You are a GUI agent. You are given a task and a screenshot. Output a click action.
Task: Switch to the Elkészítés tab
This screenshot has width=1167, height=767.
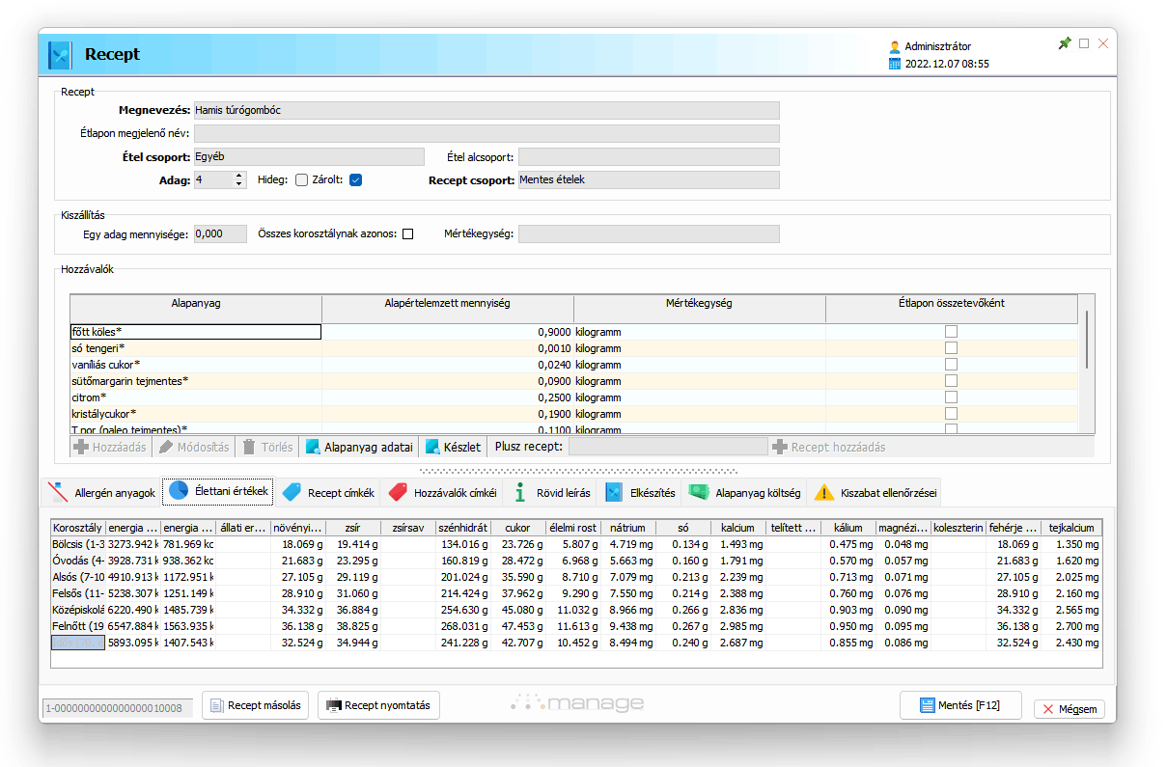click(640, 493)
